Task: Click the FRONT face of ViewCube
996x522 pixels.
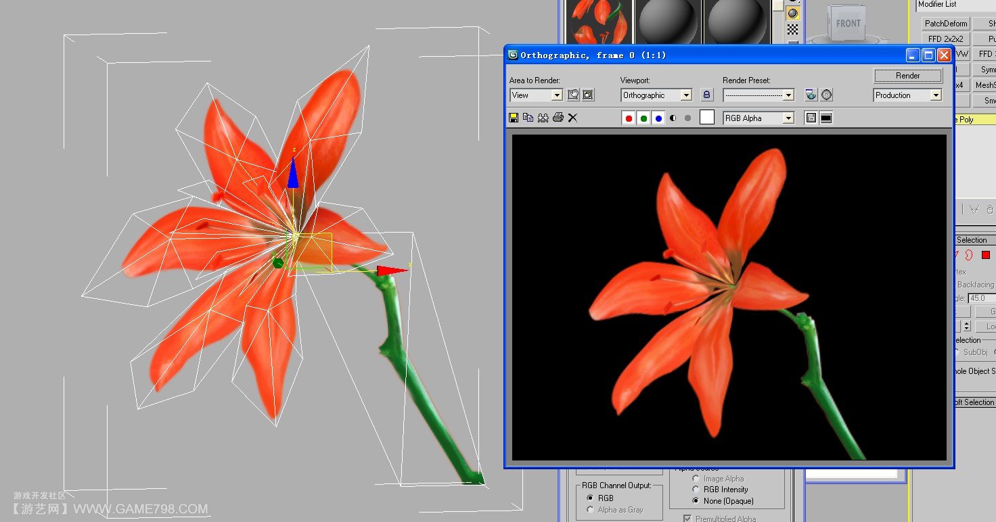Action: [x=848, y=24]
